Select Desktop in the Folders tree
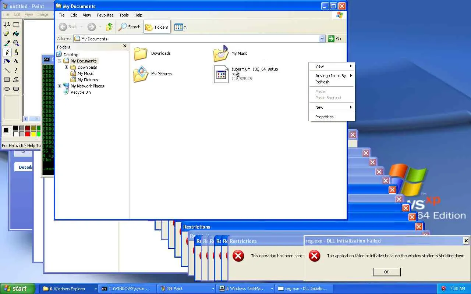Screen dimensions: 471x294 [71, 55]
